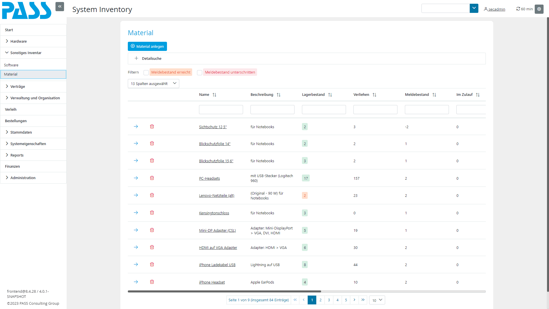Open the PC-Headsets material link
The height and width of the screenshot is (309, 549).
pos(209,178)
